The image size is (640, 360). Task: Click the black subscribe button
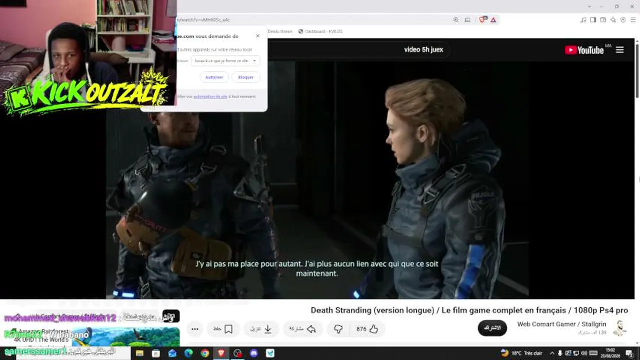tap(492, 328)
